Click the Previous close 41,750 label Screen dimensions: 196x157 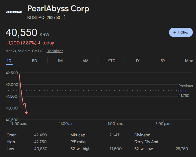[185, 91]
